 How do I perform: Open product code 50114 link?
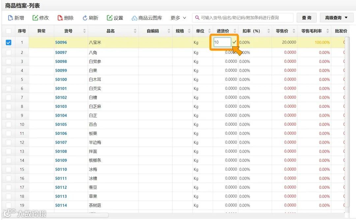[61, 206]
